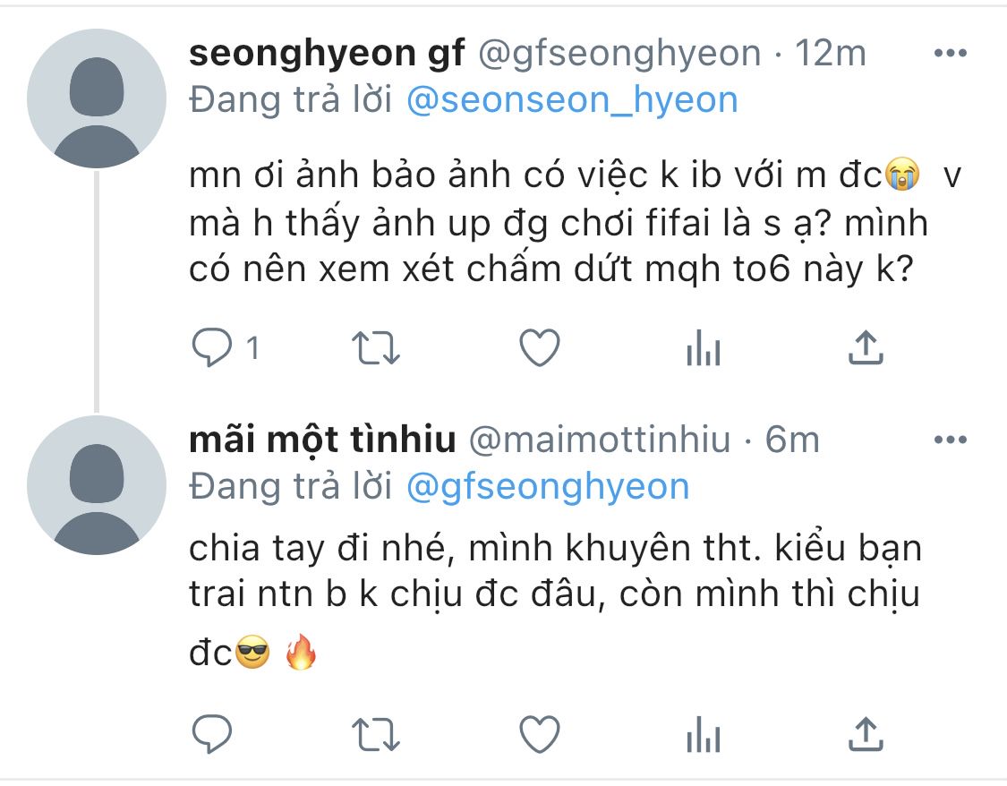
Task: Open the 12m timestamp of first tweet
Action: tap(831, 54)
